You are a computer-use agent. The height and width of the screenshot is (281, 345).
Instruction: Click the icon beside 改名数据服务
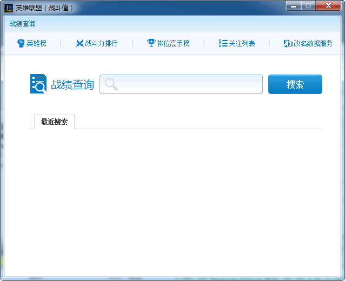(x=288, y=43)
